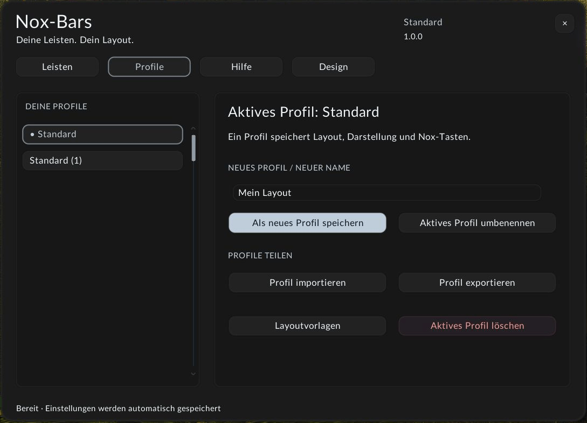Click the NEUES PROFIL / NEUER NAME label

point(289,168)
